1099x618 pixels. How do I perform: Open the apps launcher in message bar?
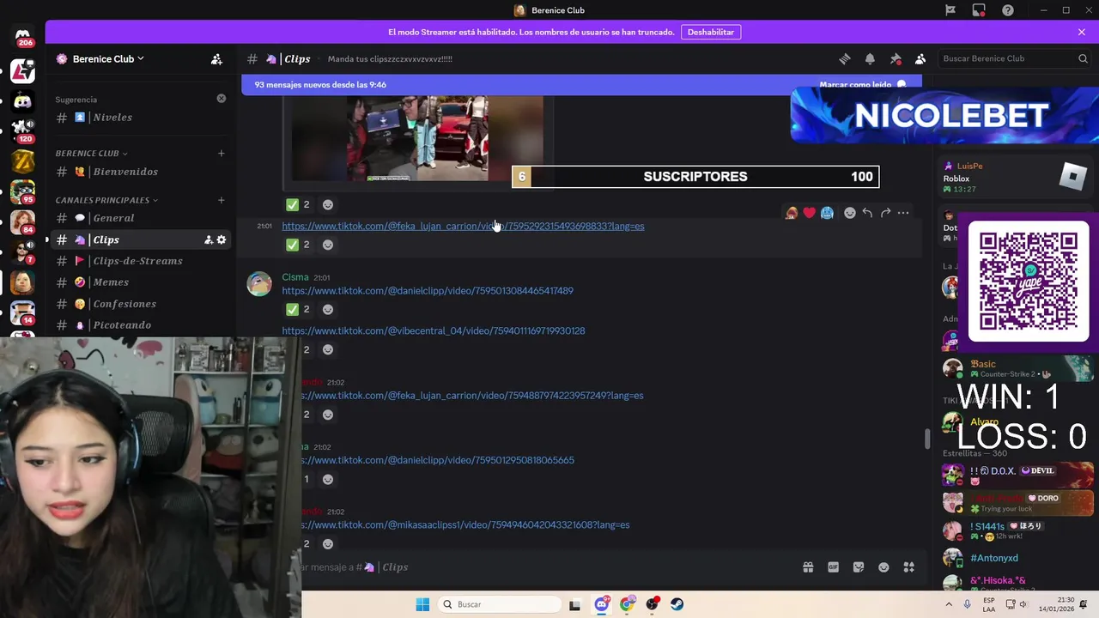point(909,567)
